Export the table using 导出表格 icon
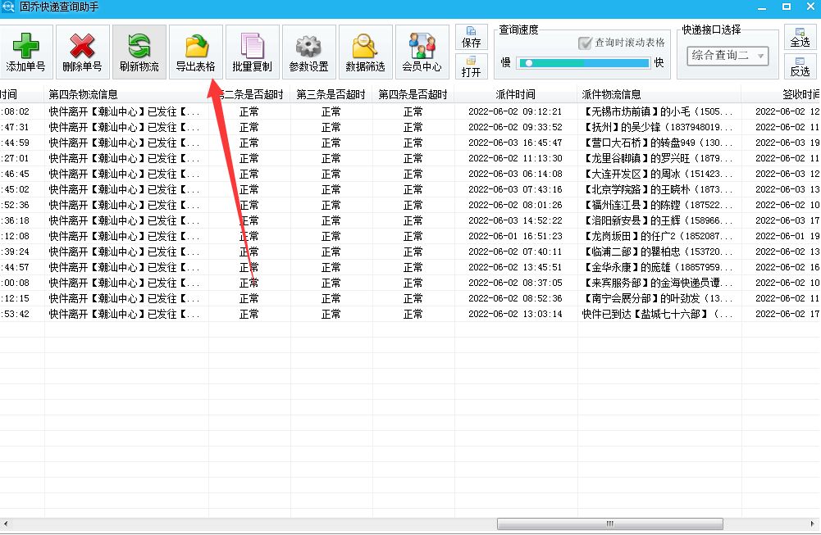 point(196,50)
